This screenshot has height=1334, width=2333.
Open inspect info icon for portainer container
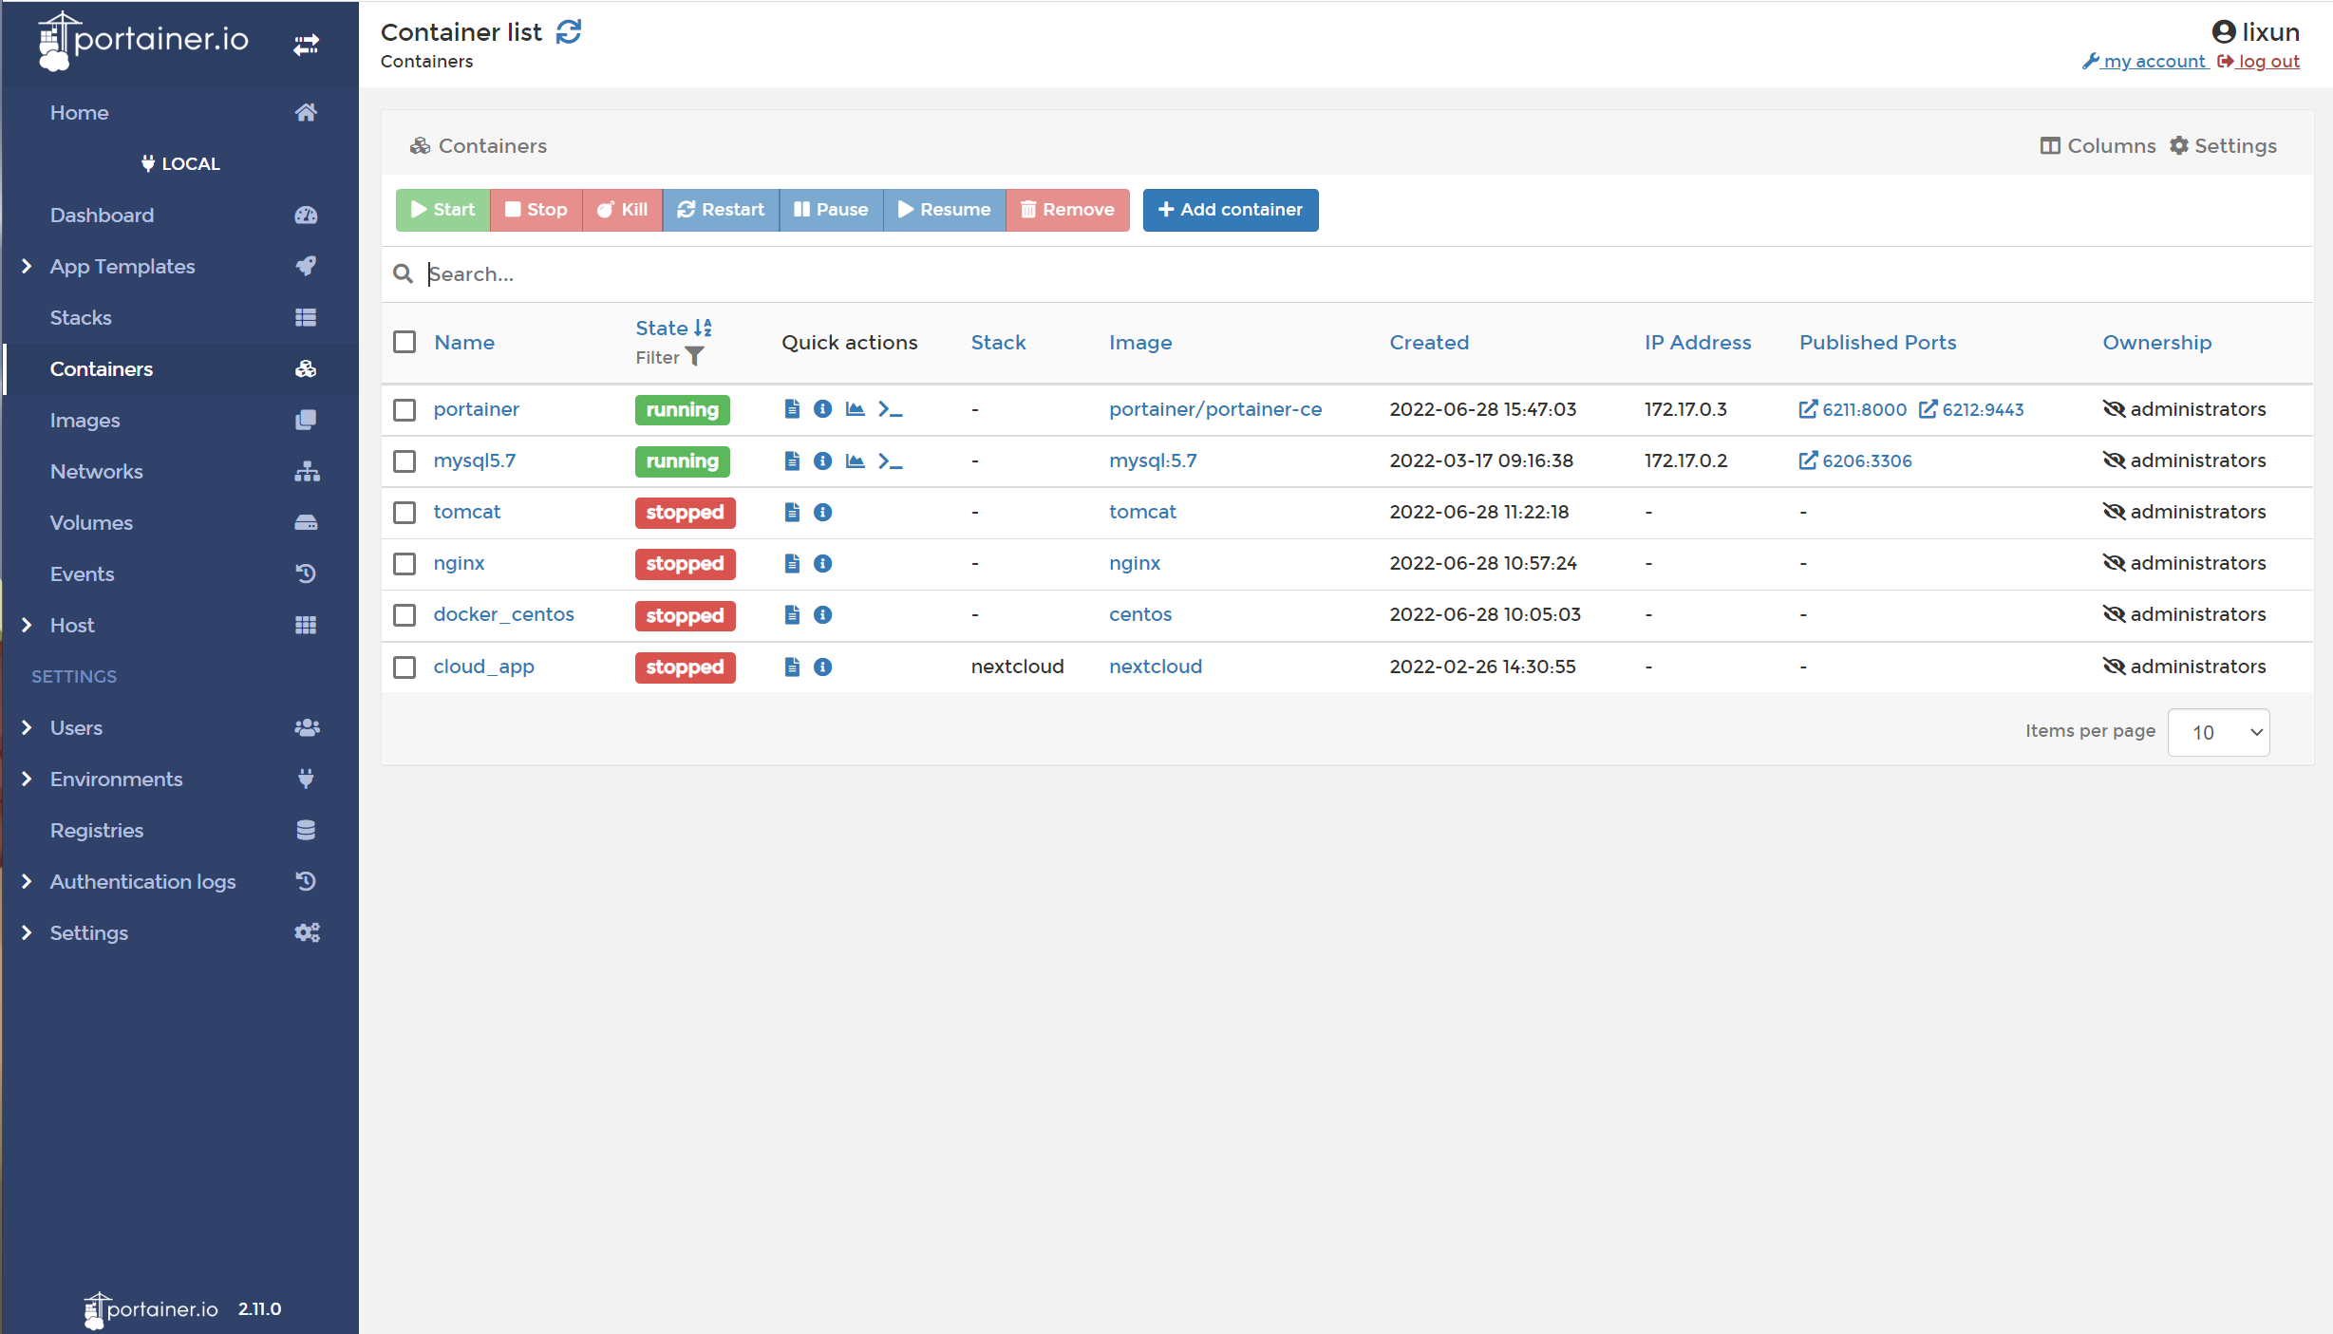823,409
